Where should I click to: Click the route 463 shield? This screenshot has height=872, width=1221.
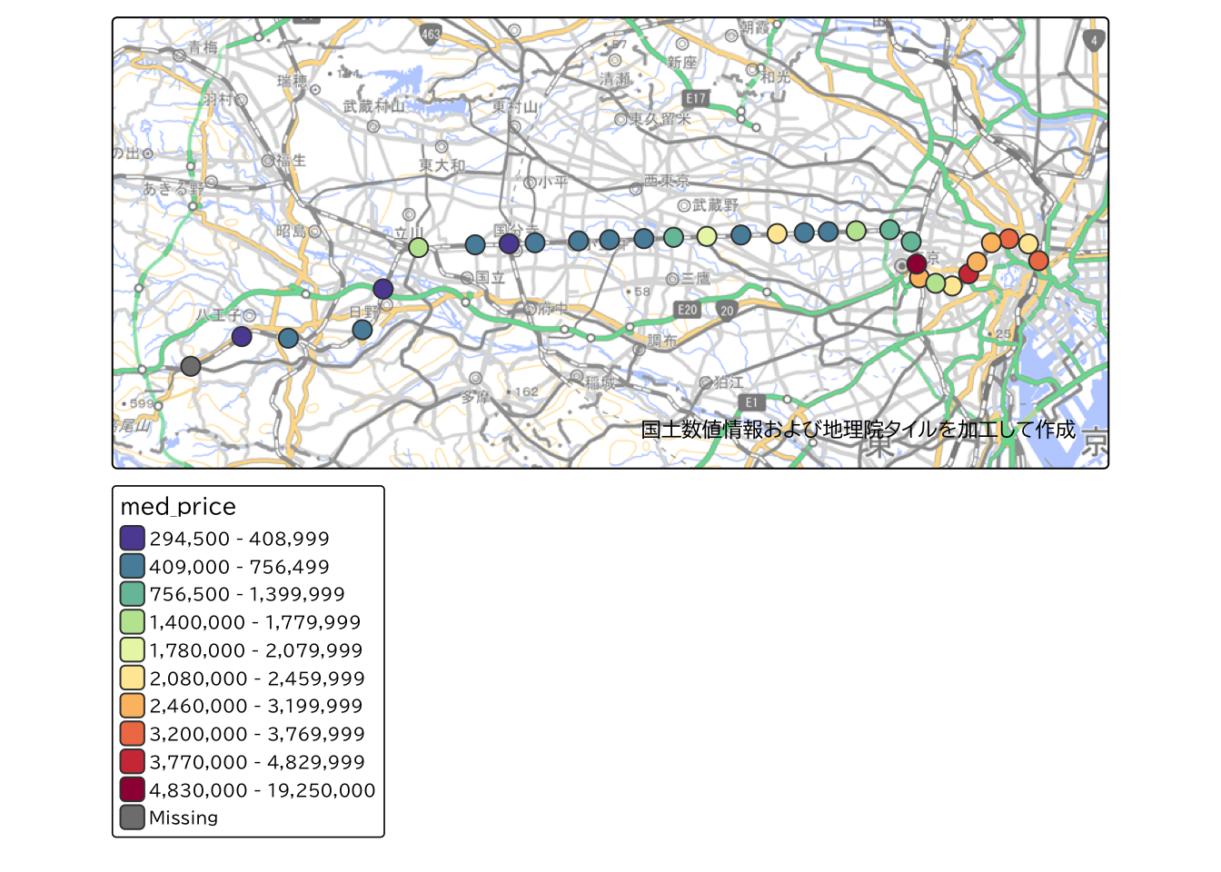coord(430,35)
